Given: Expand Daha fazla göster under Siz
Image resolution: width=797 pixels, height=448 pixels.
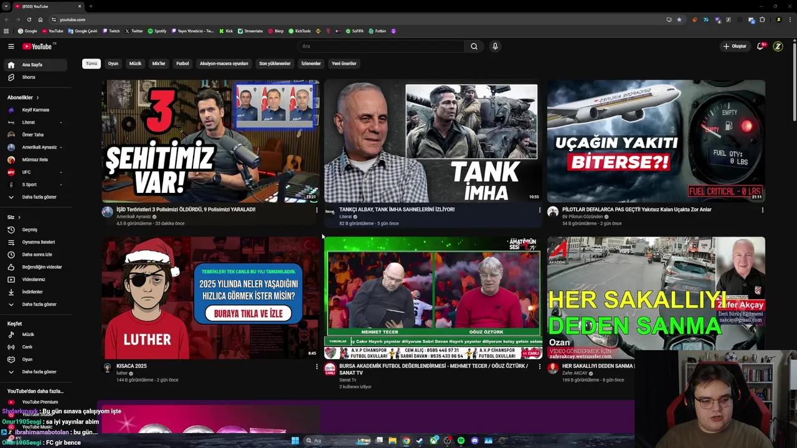Looking at the screenshot, I should coord(35,304).
